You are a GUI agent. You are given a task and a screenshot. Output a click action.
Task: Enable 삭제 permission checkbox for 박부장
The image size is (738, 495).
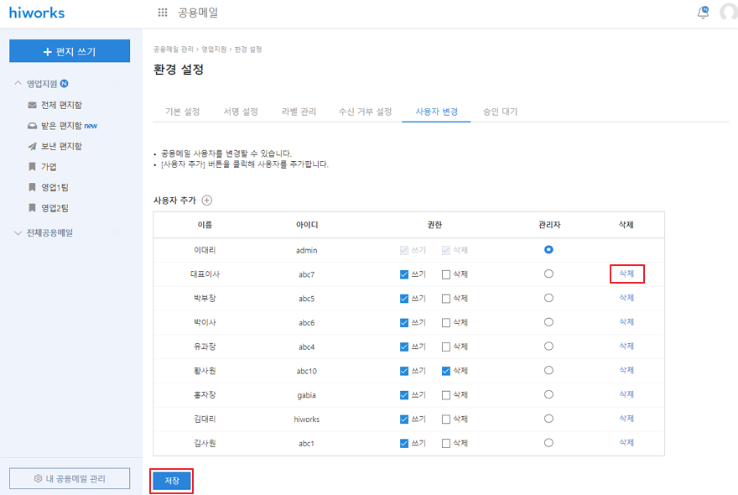tap(446, 298)
